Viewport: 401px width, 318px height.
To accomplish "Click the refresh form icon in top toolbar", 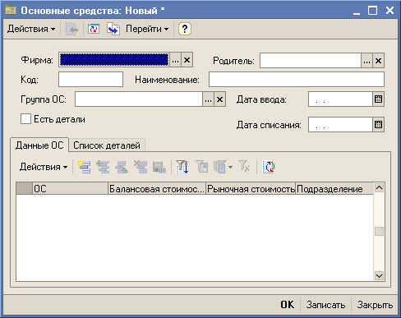I will point(94,29).
